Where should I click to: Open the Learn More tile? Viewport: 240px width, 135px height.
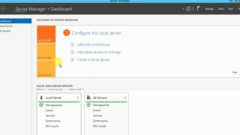click(x=46, y=69)
